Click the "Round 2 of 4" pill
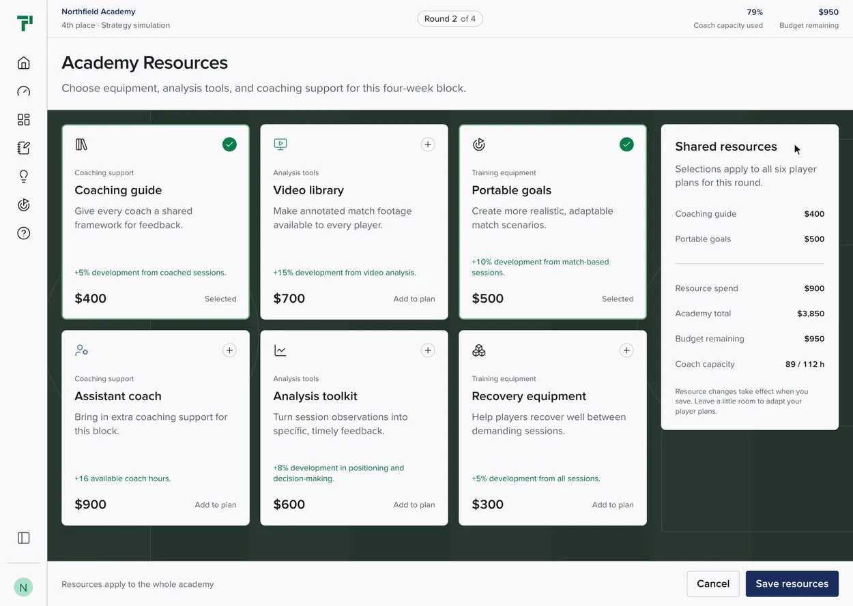This screenshot has height=606, width=853. click(x=450, y=19)
